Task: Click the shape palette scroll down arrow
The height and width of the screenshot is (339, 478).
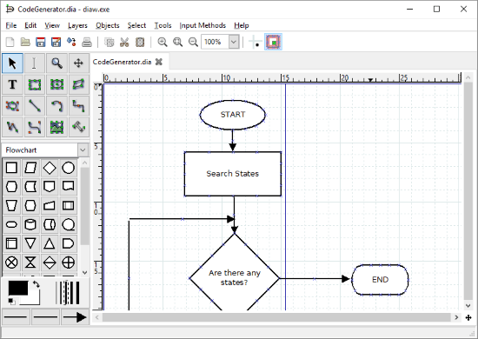Action: point(85,273)
